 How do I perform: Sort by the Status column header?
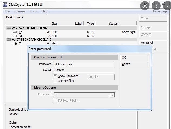pyautogui.click(x=107, y=24)
